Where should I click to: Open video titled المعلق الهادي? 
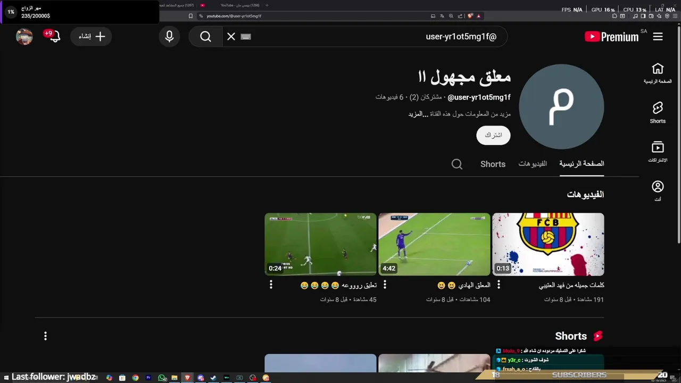pyautogui.click(x=463, y=285)
